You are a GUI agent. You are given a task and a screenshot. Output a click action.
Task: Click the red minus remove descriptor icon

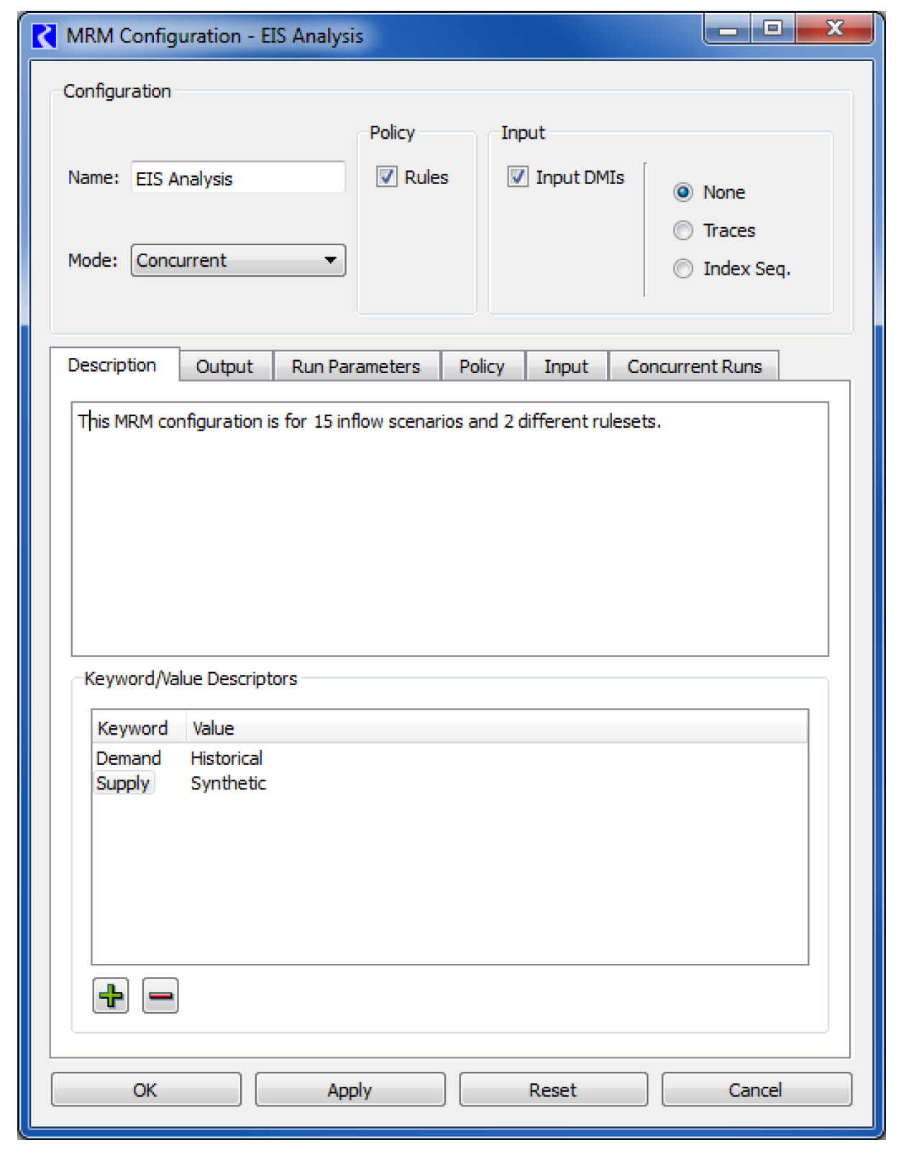(160, 996)
